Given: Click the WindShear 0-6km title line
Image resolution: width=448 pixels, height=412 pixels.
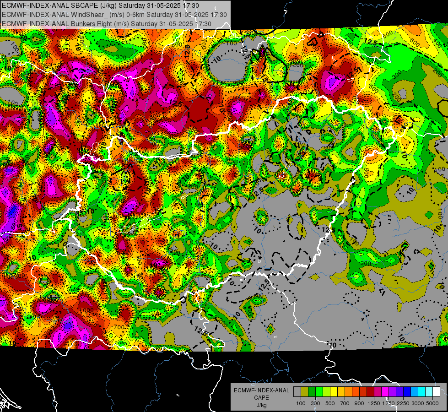Looking at the screenshot, I should [114, 15].
